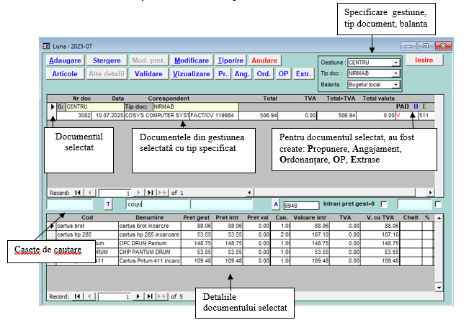Go to last record in upper navigator
The width and height of the screenshot is (474, 320).
[x=150, y=193]
